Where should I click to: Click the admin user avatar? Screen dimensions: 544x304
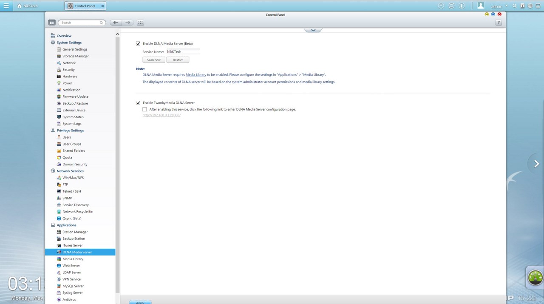pos(481,6)
